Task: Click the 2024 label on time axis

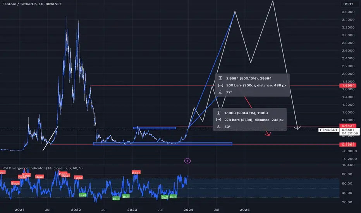Action: click(188, 210)
